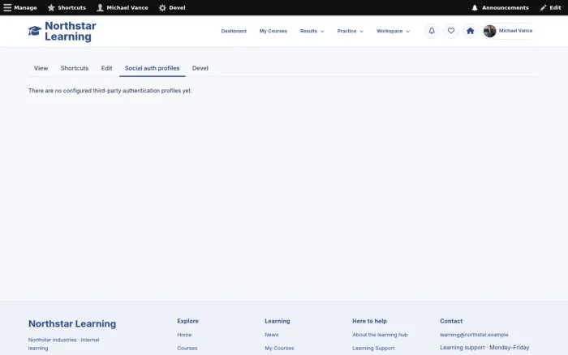Open About the learning hub link

(380, 335)
